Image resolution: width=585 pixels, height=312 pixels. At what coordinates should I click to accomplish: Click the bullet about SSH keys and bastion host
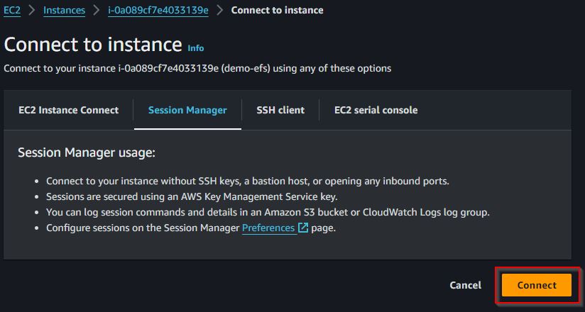click(248, 182)
